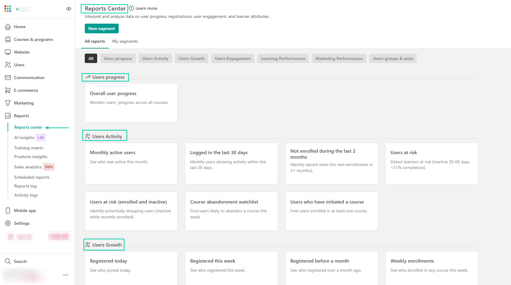Screen dimensions: 511x285
Task: Switch to All reports tab
Action: pos(95,41)
